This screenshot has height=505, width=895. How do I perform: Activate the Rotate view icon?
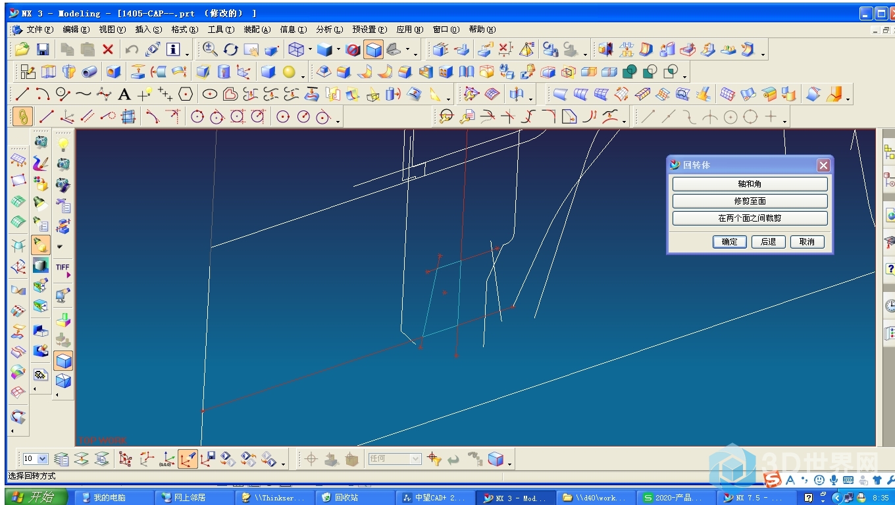(x=231, y=49)
